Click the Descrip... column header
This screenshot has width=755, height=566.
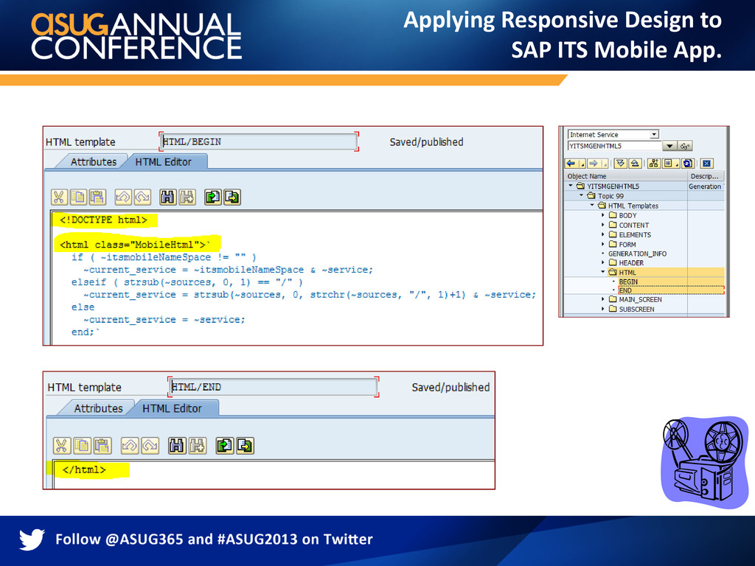tap(705, 176)
